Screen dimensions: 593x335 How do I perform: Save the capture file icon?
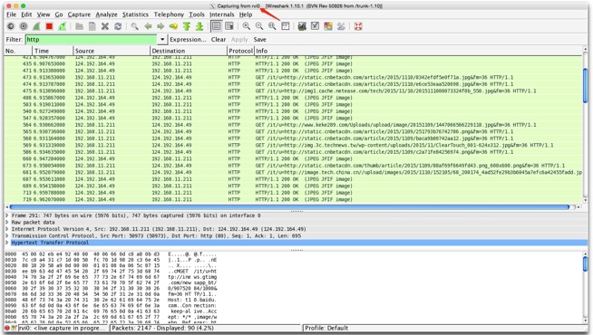tap(92, 26)
